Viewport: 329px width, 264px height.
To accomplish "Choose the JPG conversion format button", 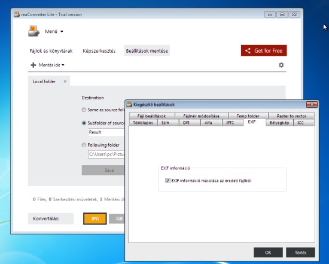I will (x=95, y=219).
